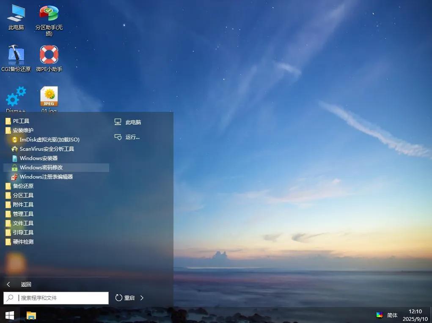Select the 此电脑 desktop icon
The width and height of the screenshot is (432, 323).
[16, 14]
